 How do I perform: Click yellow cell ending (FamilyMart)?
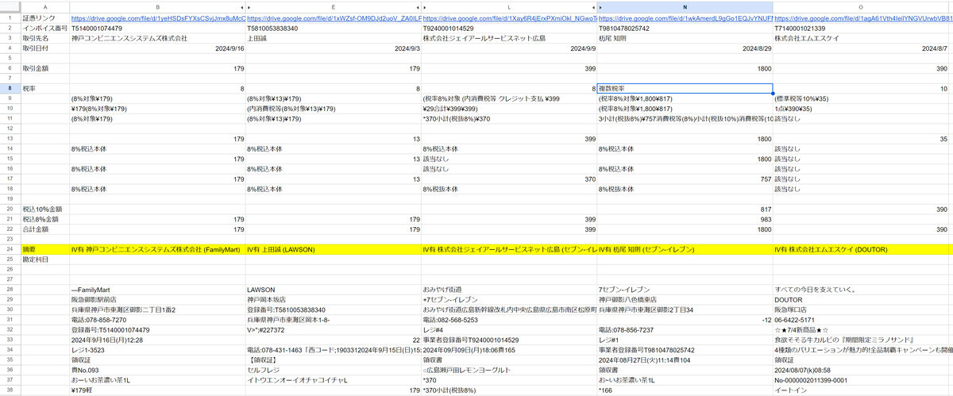[x=157, y=249]
